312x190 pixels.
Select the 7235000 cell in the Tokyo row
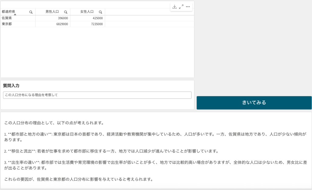[97, 24]
